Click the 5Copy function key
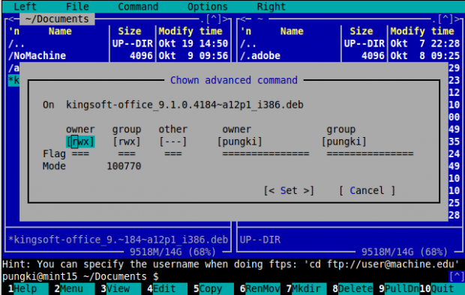Image resolution: width=465 pixels, height=295 pixels. point(210,288)
